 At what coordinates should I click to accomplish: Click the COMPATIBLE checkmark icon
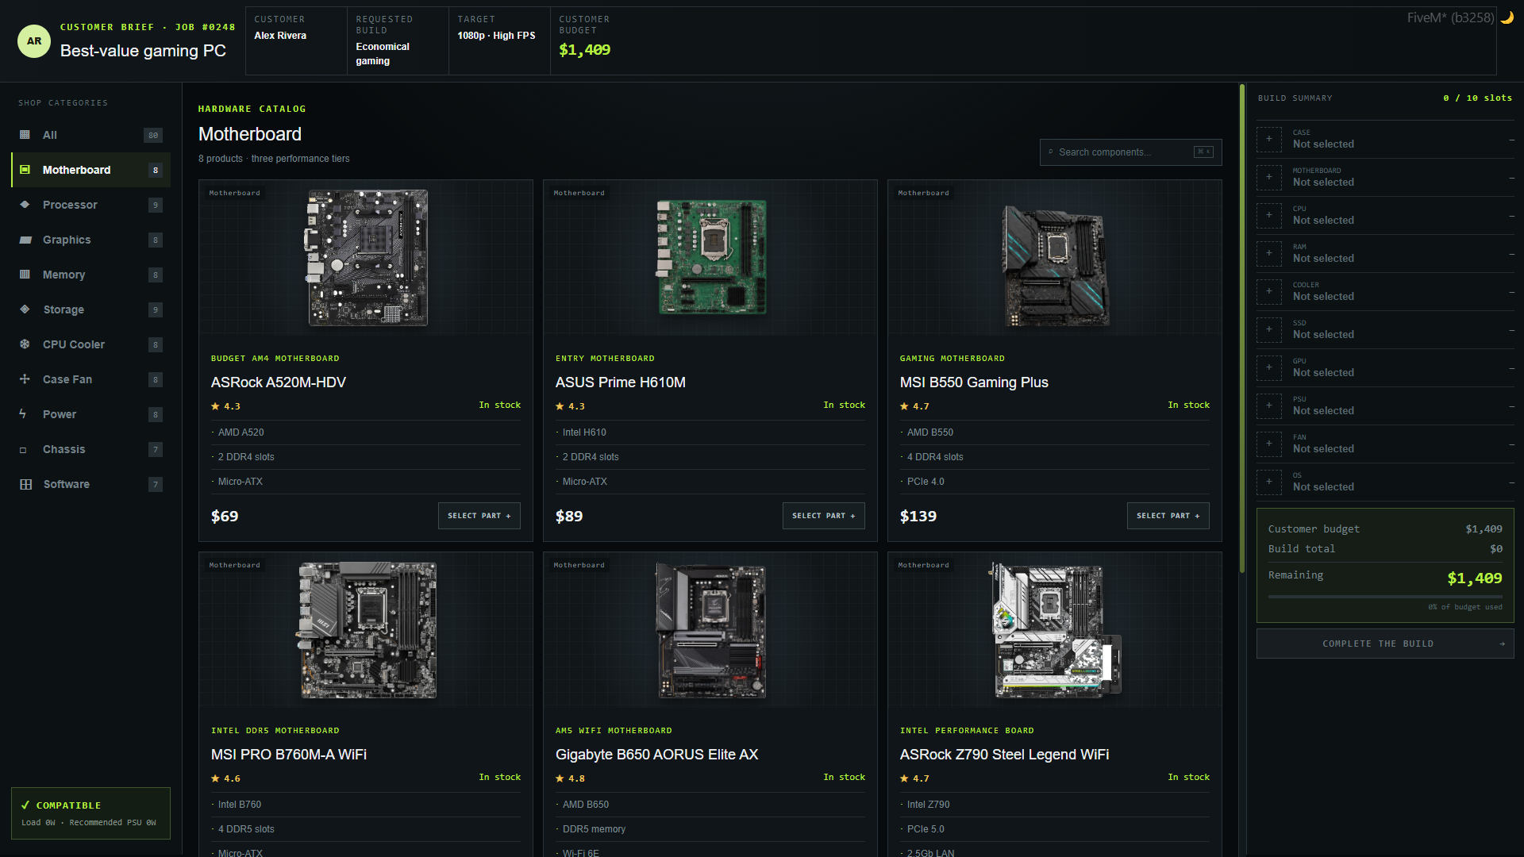click(25, 805)
